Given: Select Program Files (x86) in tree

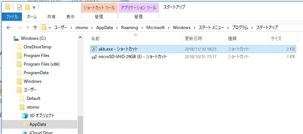Looking at the screenshot, I should tap(42, 64).
